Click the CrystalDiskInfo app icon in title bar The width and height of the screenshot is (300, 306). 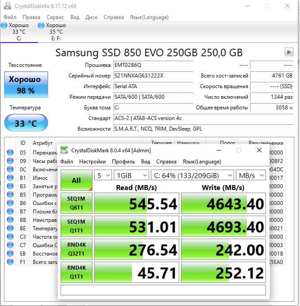click(x=8, y=6)
